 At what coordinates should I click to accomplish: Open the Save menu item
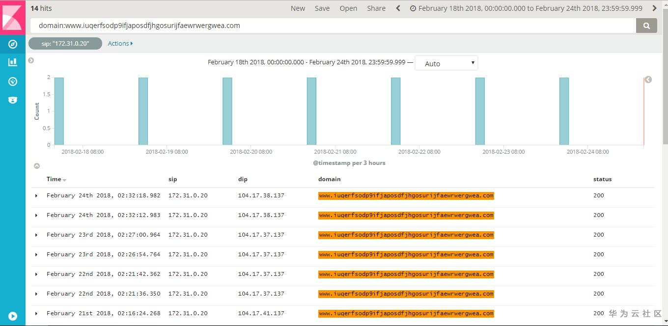point(322,8)
